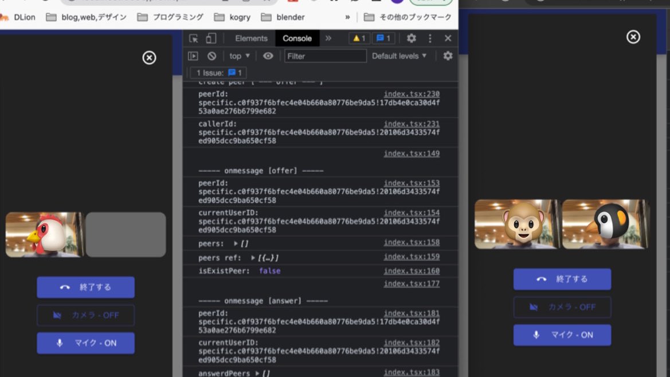Click the 1 Issue button
This screenshot has width=670, height=377.
coord(218,73)
